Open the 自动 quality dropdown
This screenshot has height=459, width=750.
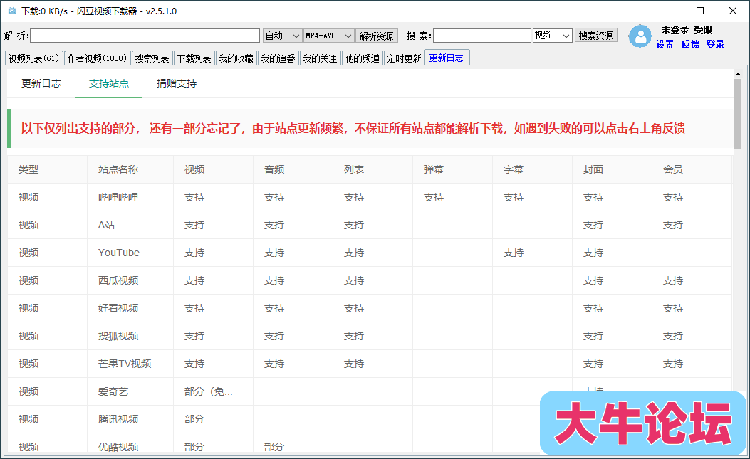coord(282,36)
